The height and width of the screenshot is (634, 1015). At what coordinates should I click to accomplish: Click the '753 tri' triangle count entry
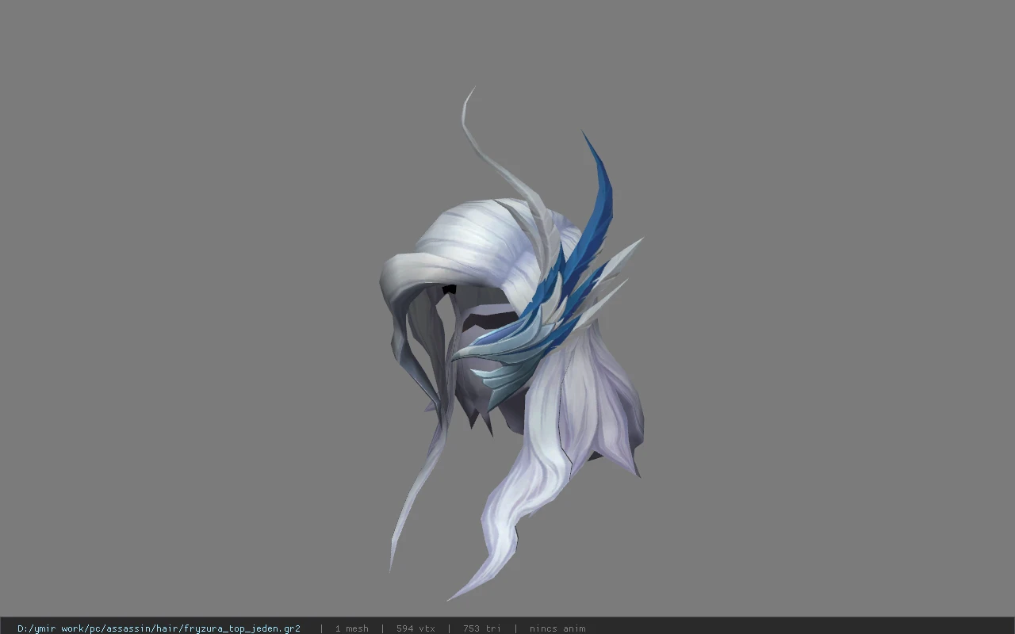481,628
